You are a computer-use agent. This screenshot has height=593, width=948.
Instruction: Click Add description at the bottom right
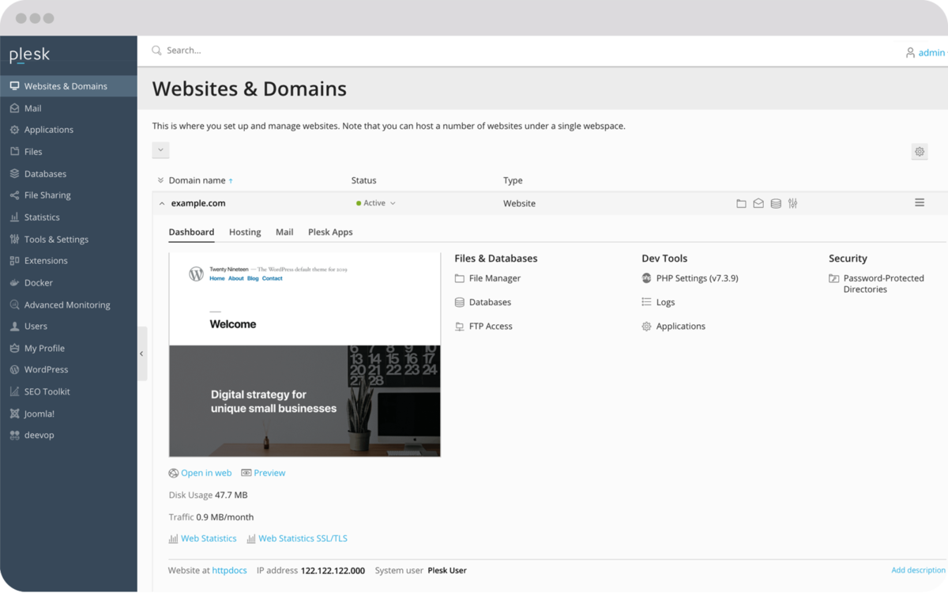tap(918, 569)
